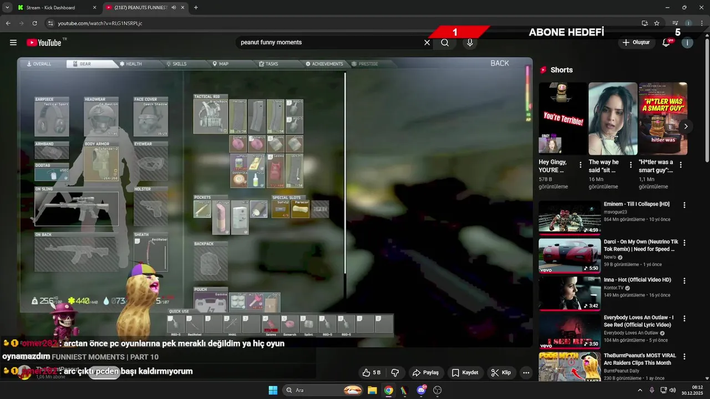Go to the YouTube home logo
This screenshot has height=399, width=710.
click(x=44, y=43)
